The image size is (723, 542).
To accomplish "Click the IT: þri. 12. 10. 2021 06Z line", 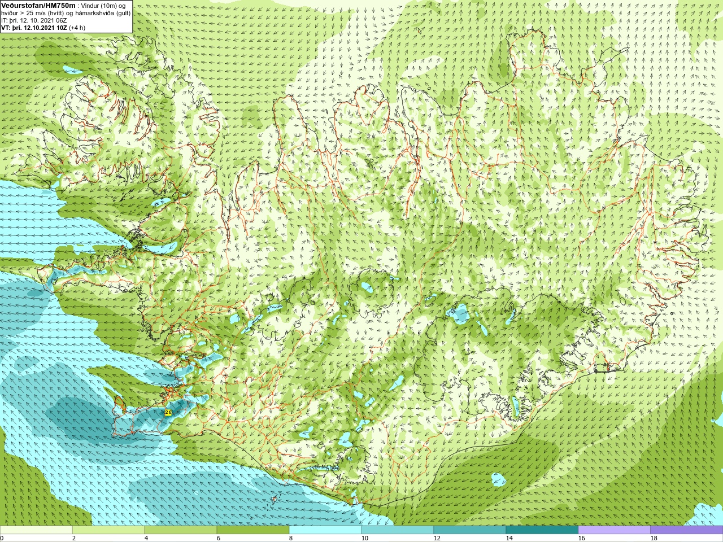I will (x=34, y=20).
